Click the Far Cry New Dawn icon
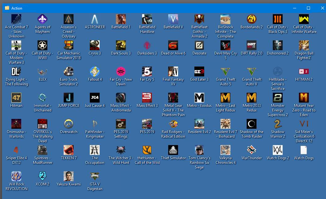Screen dimensions: 326x199 coord(121,71)
